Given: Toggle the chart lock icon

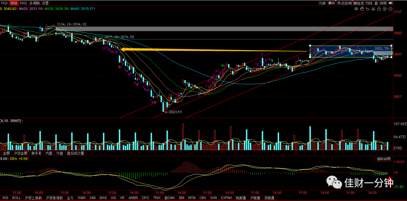Looking at the screenshot, I should (x=379, y=9).
